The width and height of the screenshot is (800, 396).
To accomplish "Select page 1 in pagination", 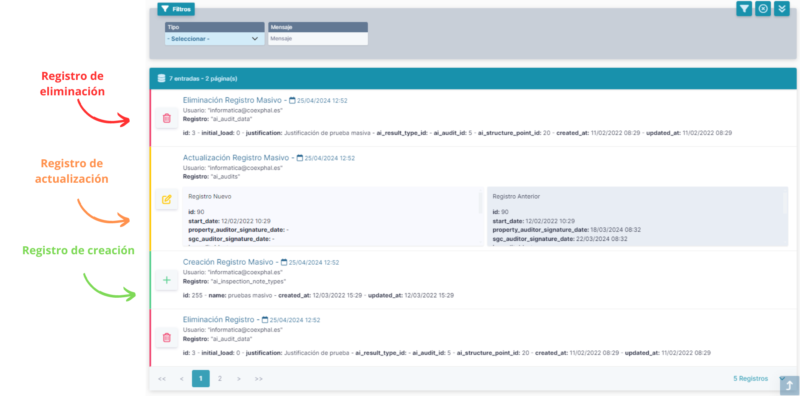I will [x=201, y=378].
